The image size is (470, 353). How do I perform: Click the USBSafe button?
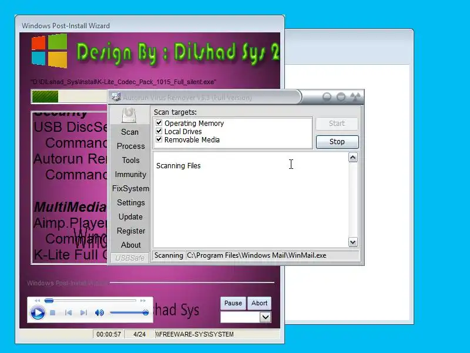click(x=130, y=258)
